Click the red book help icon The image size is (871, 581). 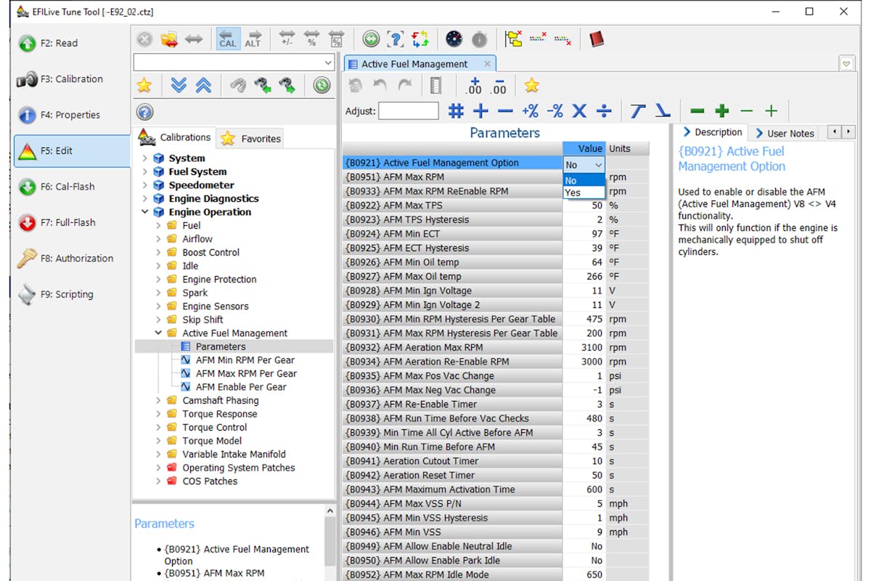[597, 38]
